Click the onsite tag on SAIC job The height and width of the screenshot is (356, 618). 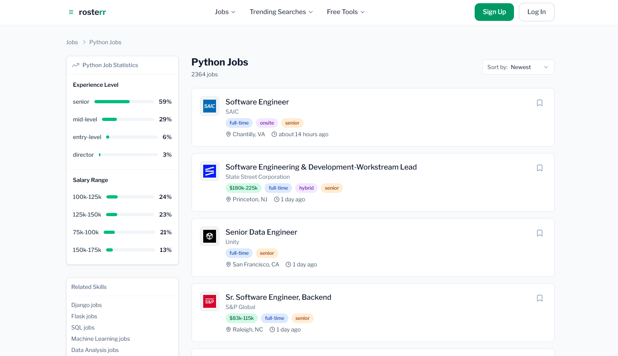click(x=267, y=123)
